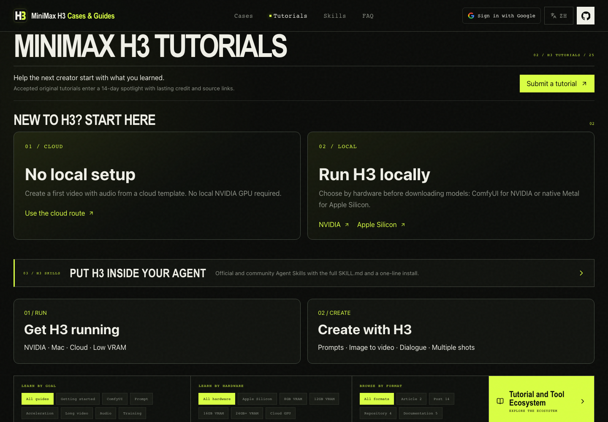Open the FAQ nav item

pos(368,16)
